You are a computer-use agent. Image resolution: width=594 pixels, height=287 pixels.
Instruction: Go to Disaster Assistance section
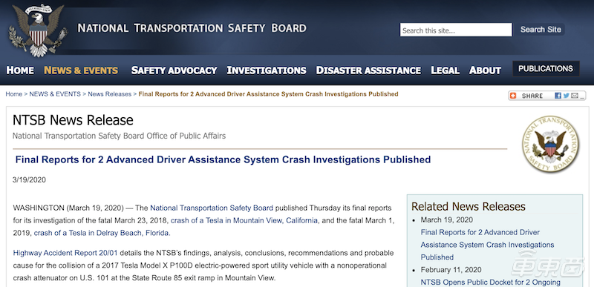[368, 70]
